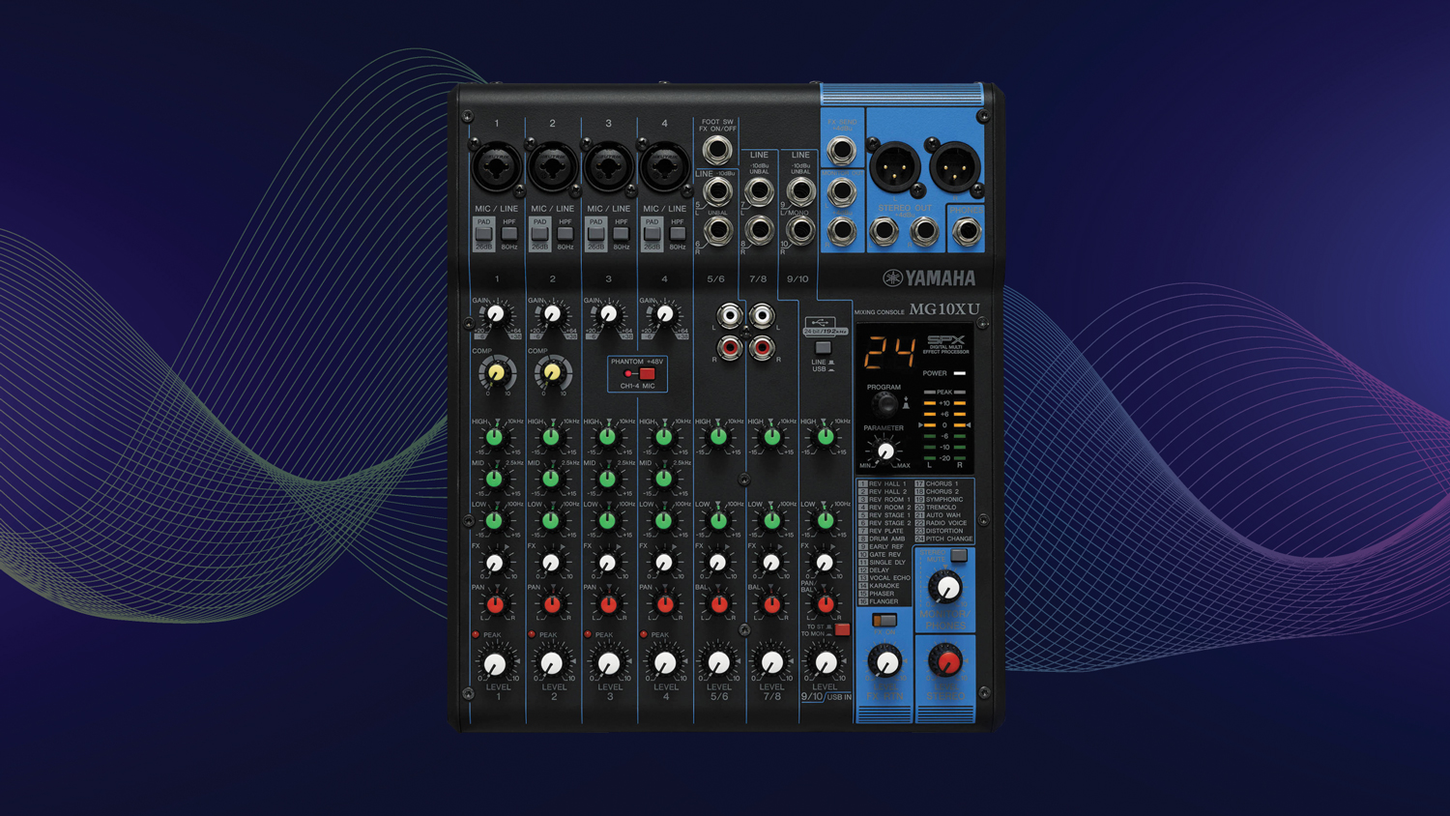Click the USB symbol above 24 bit/192kHz
1450x816 pixels.
pyautogui.click(x=820, y=322)
